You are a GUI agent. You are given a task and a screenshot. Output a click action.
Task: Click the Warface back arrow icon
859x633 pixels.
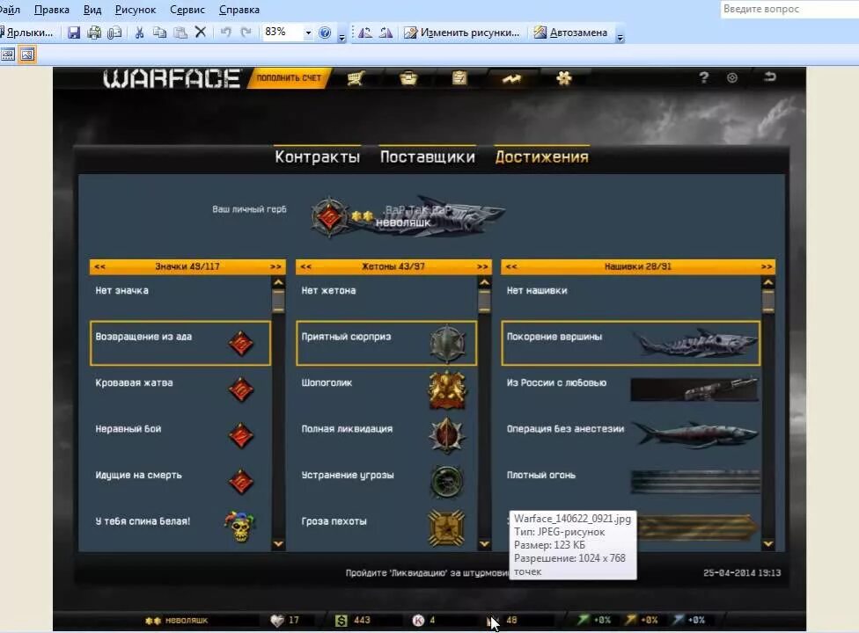pos(770,76)
